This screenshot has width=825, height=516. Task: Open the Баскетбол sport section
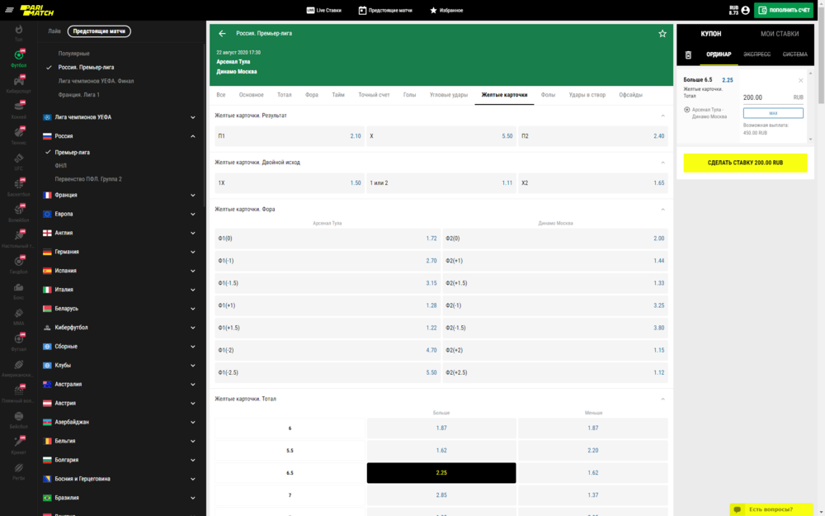coord(19,187)
